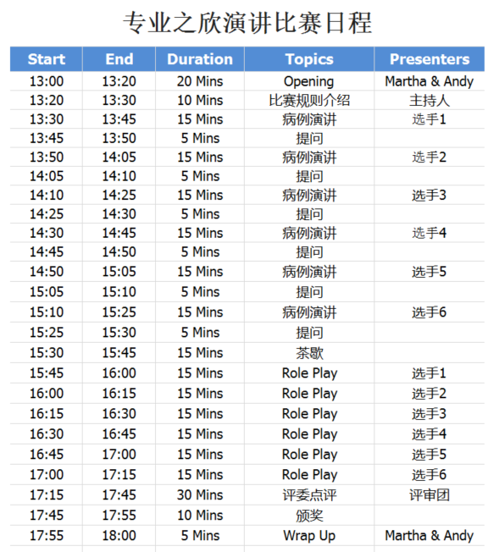This screenshot has width=488, height=552.
Task: Click Martha & Andy in the Opening row
Action: [x=430, y=81]
